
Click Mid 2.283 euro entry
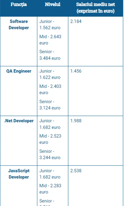[50, 189]
